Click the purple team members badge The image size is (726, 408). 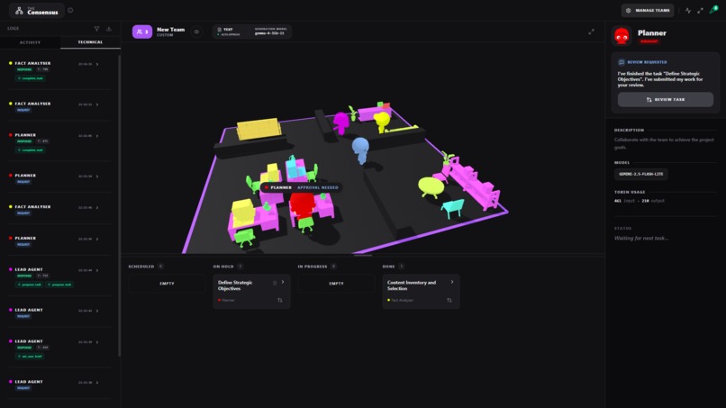(x=142, y=32)
